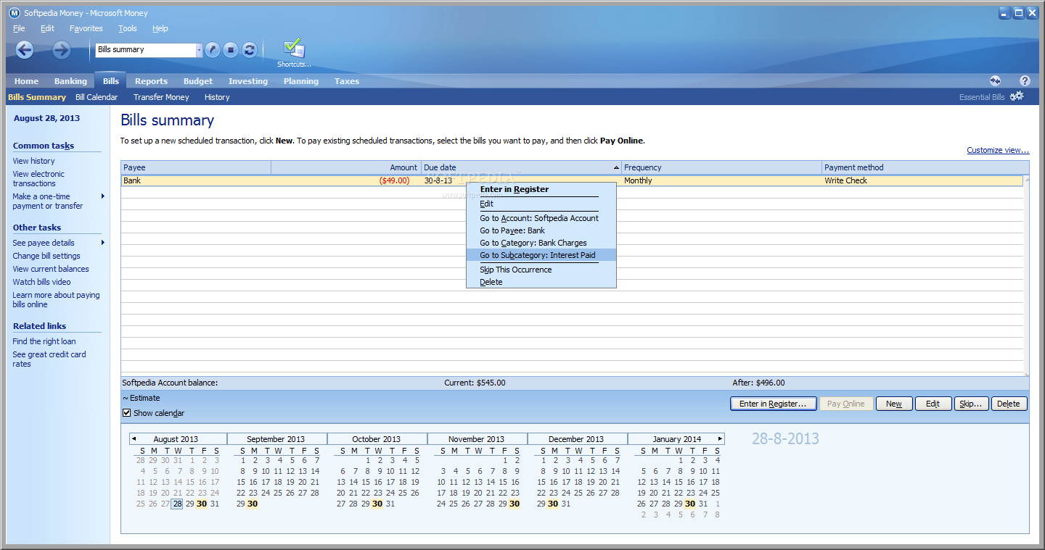Click the Help question mark icon

[x=1025, y=80]
